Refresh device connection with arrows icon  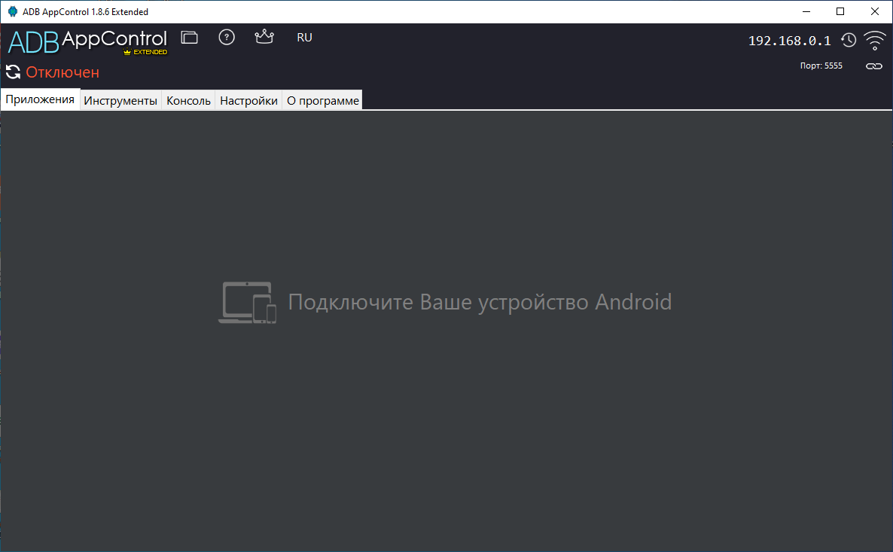click(x=13, y=72)
